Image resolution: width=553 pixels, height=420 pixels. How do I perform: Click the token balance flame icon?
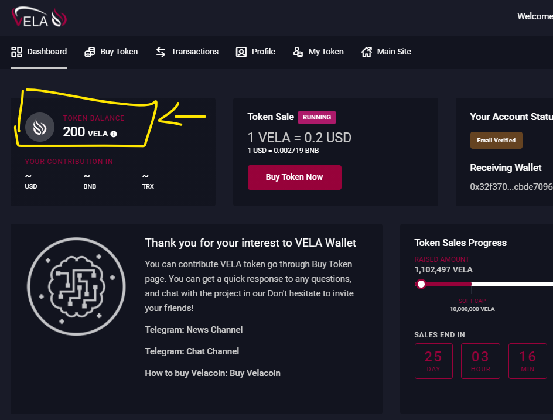40,127
